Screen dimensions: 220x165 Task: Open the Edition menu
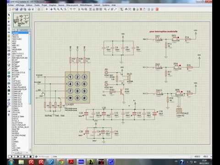(x=29, y=5)
